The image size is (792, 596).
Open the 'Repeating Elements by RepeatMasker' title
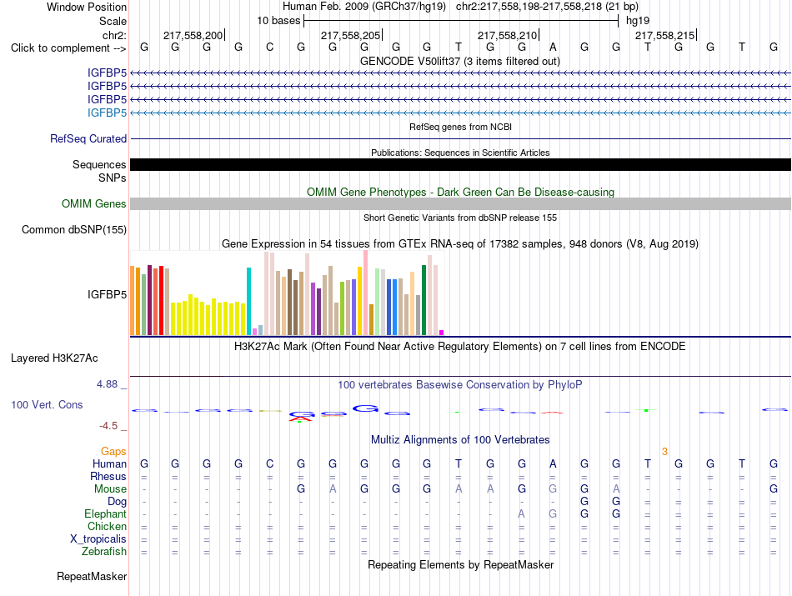point(460,565)
